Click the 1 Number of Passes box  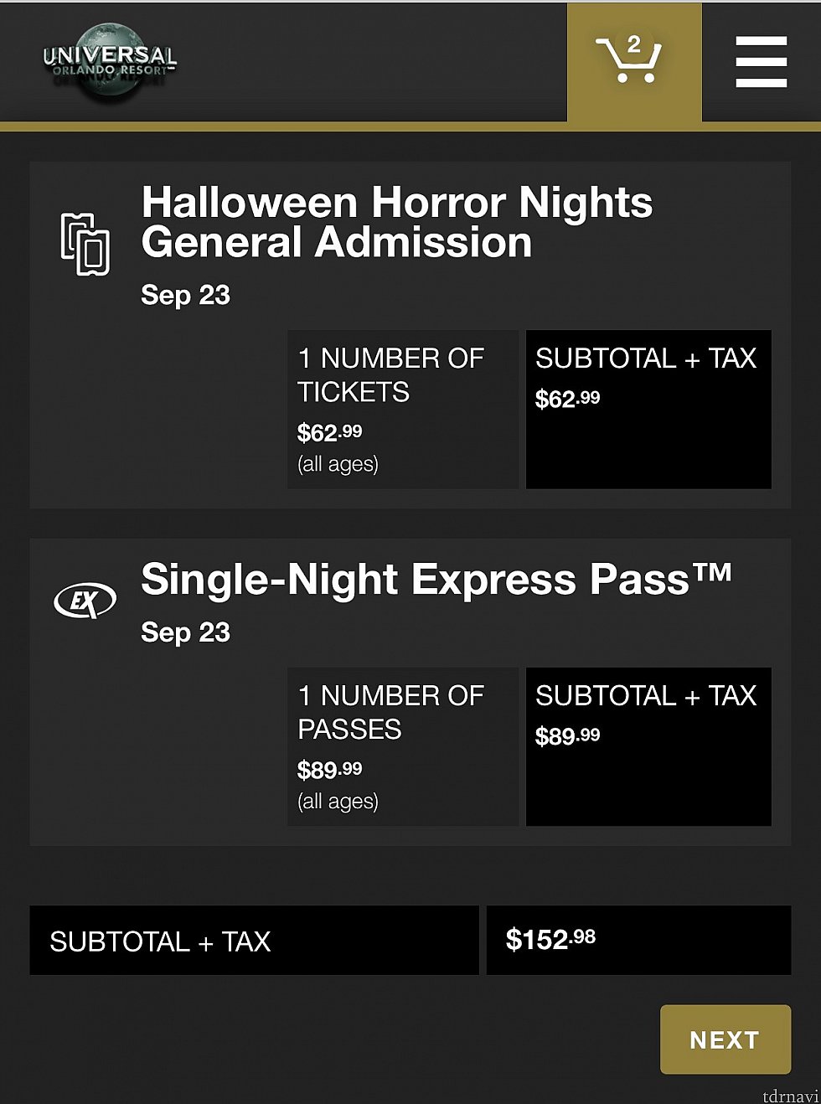(403, 747)
